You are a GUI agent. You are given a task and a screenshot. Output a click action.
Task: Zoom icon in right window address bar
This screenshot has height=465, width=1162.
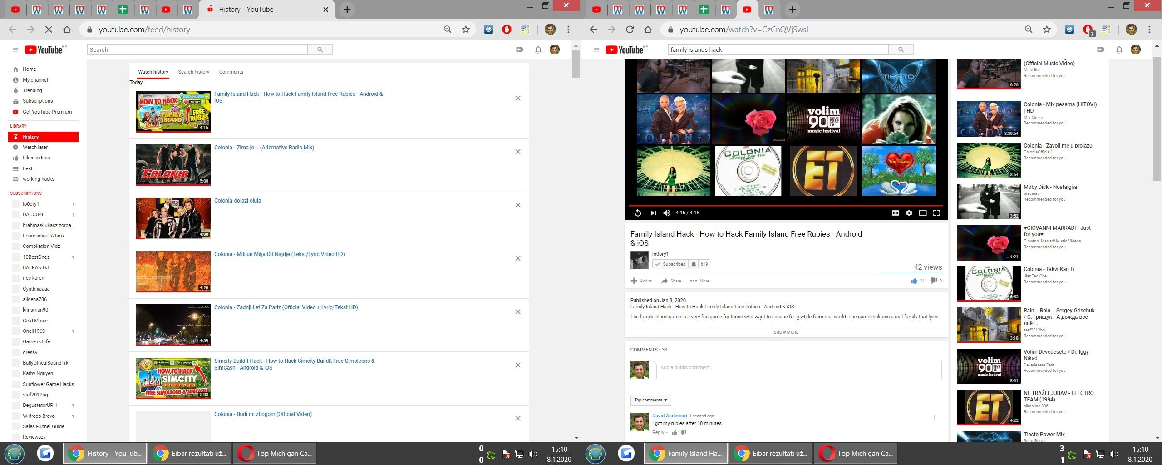pos(1029,30)
